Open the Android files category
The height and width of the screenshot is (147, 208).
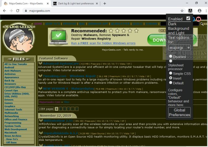point(9,67)
